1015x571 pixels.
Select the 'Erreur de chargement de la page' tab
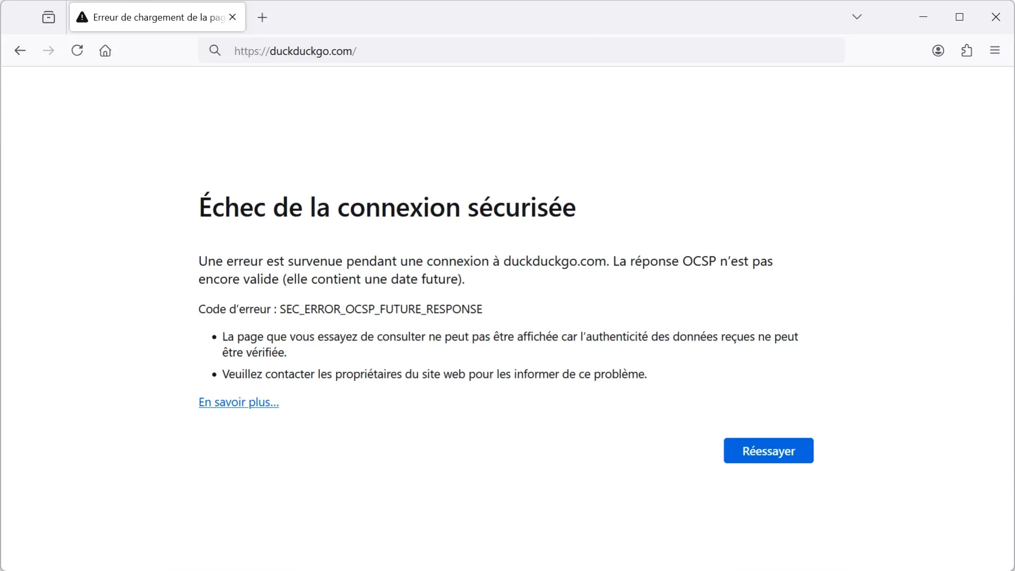point(158,17)
